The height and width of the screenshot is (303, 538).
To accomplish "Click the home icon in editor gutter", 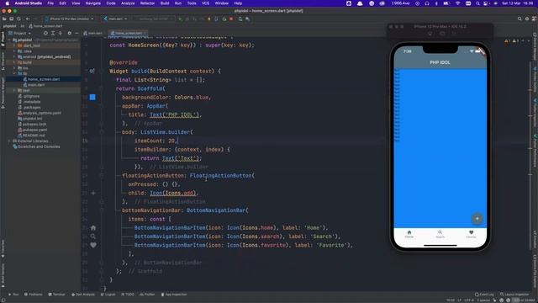I will coord(93,228).
